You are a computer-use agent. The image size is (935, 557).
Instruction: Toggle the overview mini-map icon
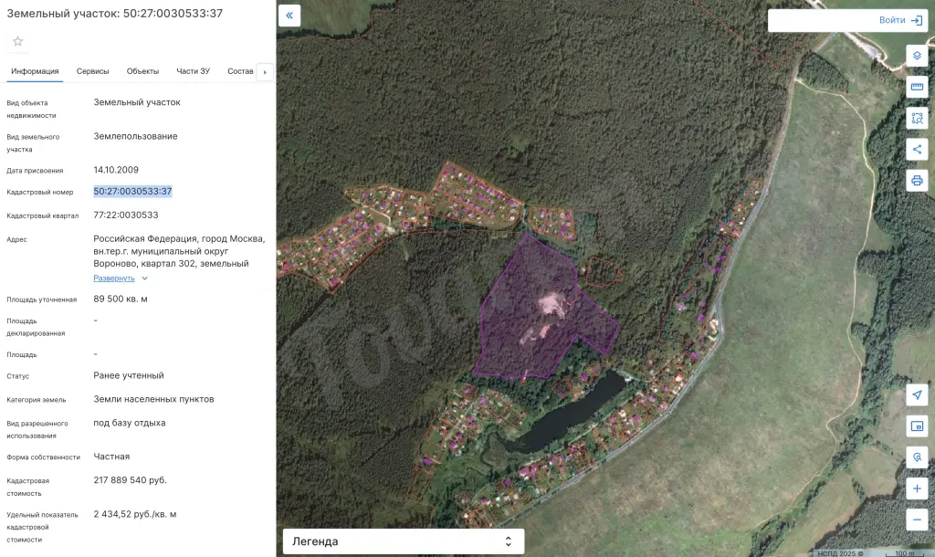tap(917, 426)
